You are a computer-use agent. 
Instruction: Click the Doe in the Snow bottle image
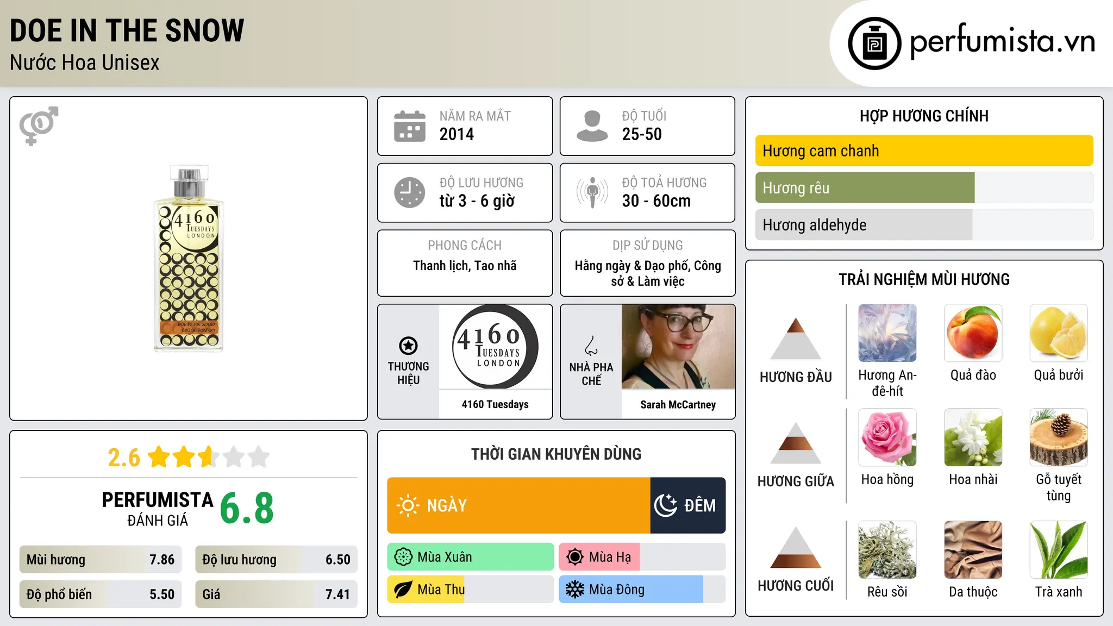[x=189, y=258]
